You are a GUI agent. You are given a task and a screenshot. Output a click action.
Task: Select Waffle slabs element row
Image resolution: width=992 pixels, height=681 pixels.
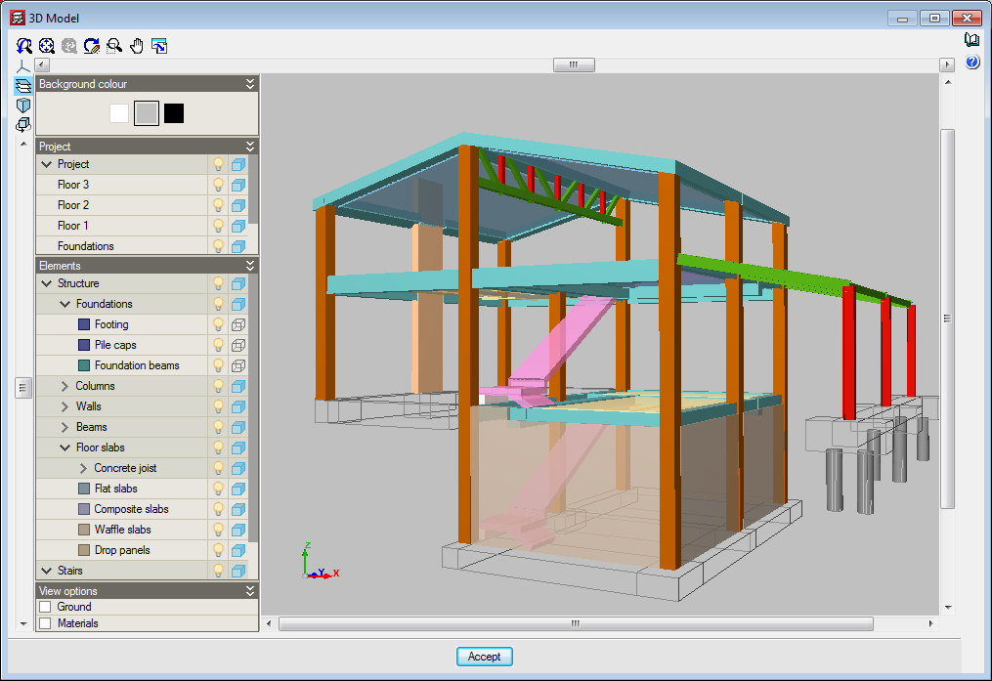point(122,530)
